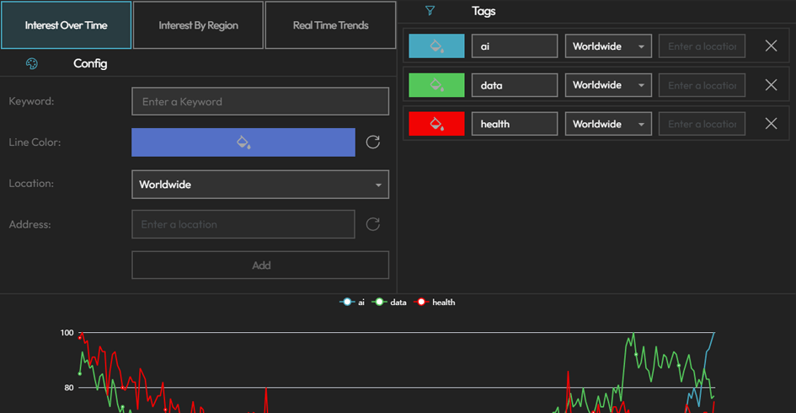Viewport: 796px width, 413px height.
Task: Open the blue ai tag color picker
Action: point(436,46)
